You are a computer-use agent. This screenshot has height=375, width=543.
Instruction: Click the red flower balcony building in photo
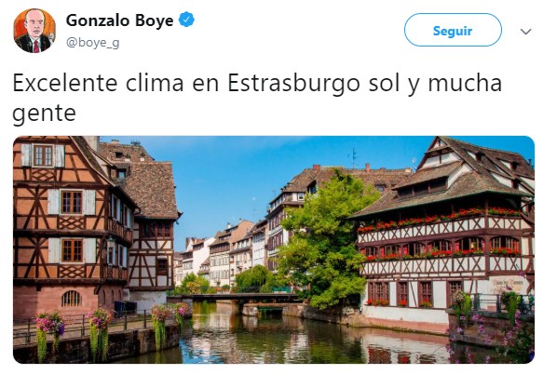click(444, 234)
